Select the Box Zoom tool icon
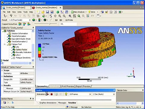Image resolution: width=145 pixels, height=109 pixels. tap(64, 16)
